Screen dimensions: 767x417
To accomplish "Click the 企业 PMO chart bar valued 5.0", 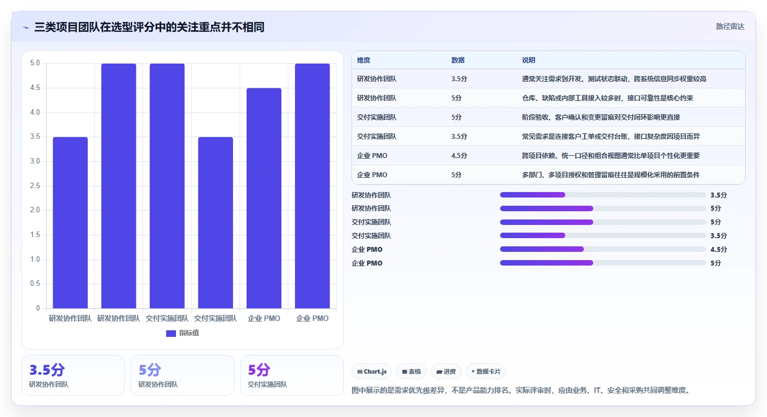I will click(313, 186).
